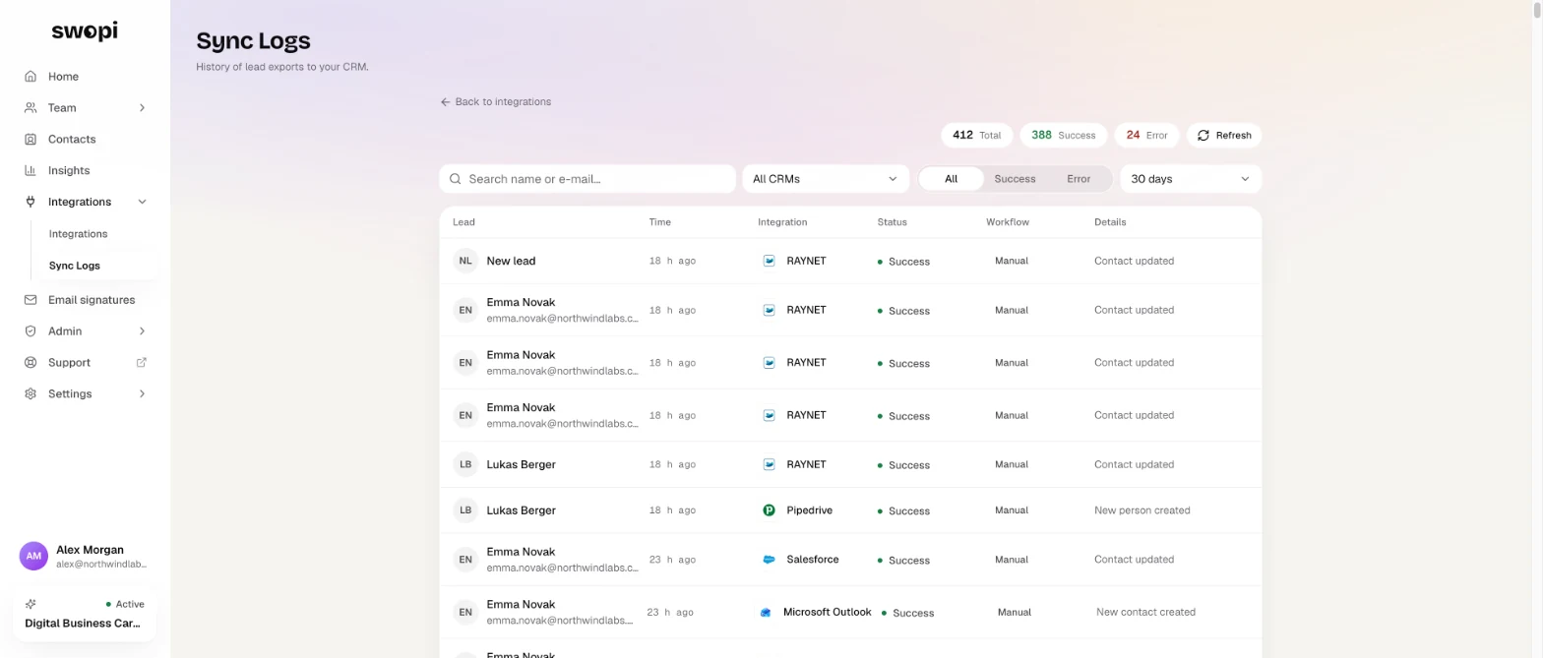Click the Salesforce cloud logo icon
This screenshot has width=1543, height=658.
(x=770, y=560)
